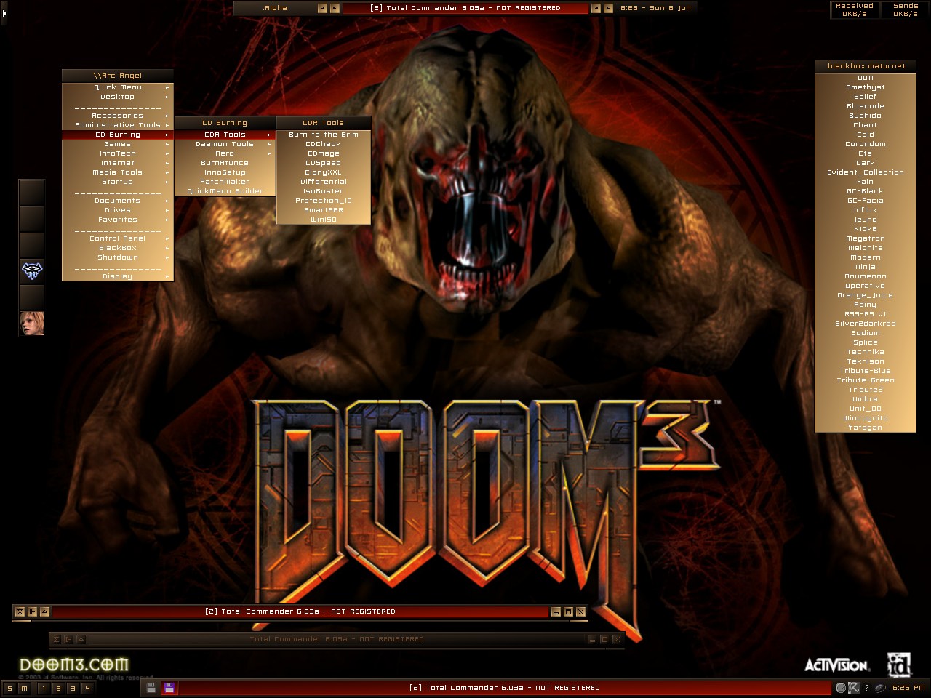This screenshot has width=931, height=698.
Task: Click the hourglass icon on active Total Commander titlebar
Action: click(x=20, y=611)
